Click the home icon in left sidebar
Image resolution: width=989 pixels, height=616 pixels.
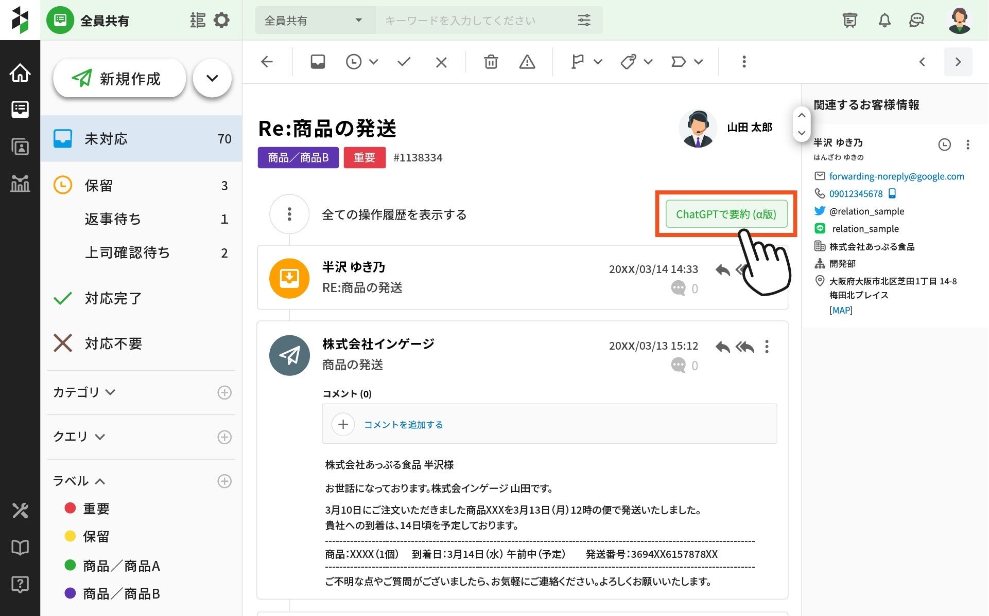pos(20,73)
